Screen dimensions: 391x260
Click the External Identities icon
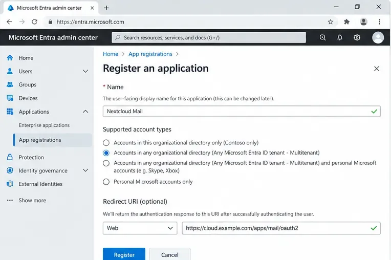tap(10, 184)
